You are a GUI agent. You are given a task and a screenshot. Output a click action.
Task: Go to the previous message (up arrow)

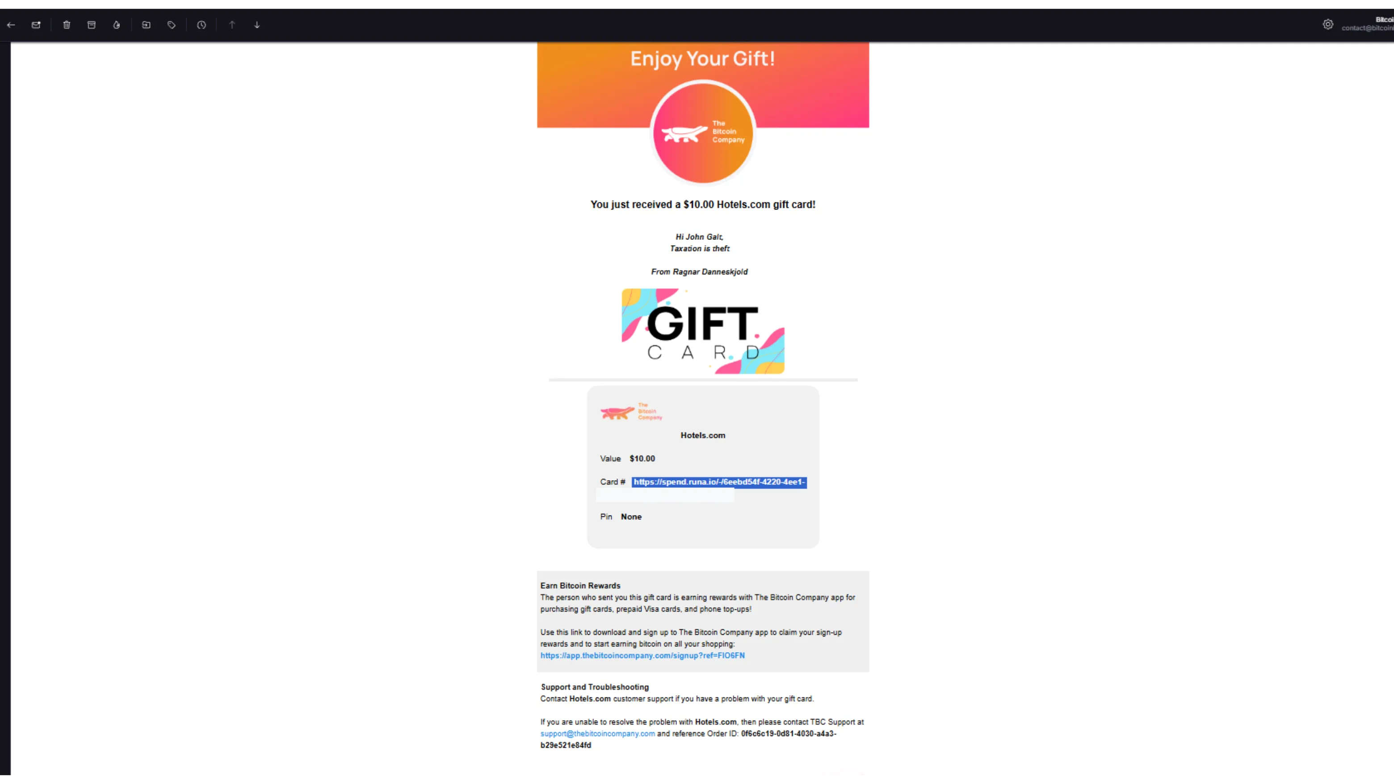[231, 25]
